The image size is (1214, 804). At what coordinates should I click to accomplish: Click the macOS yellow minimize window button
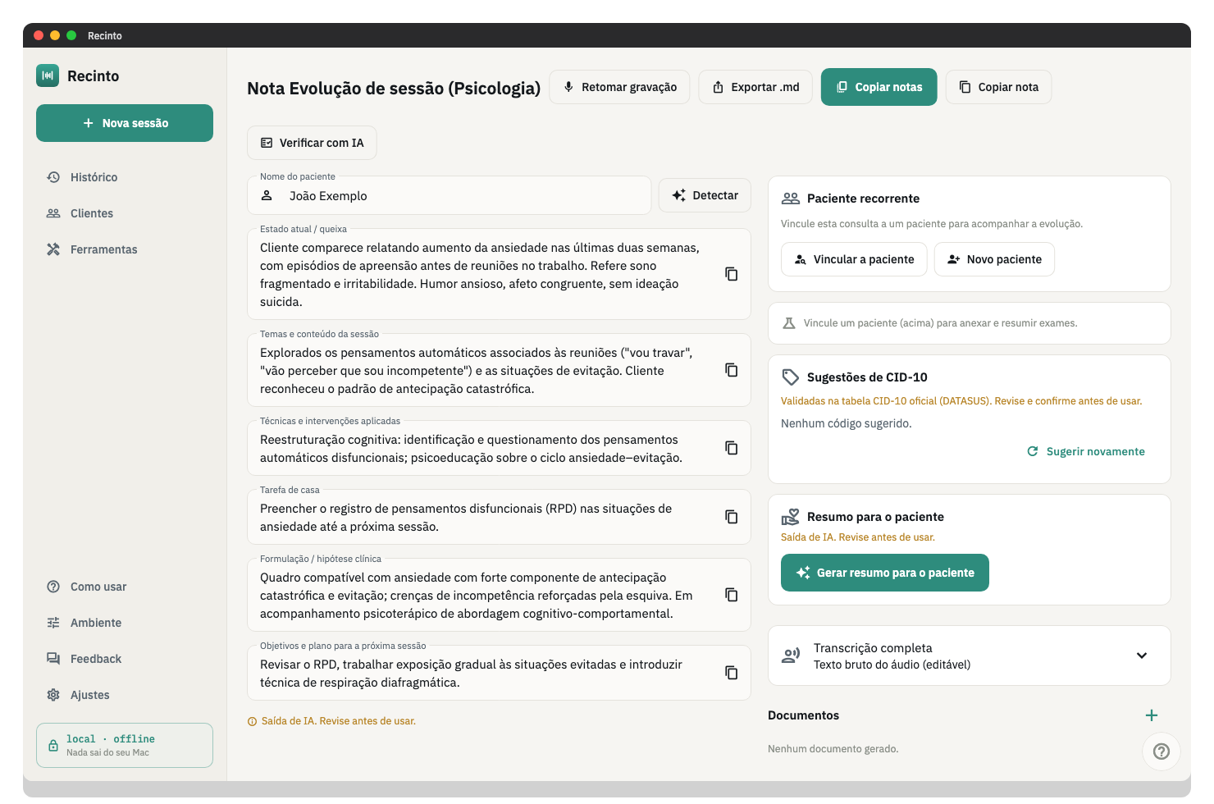(x=55, y=35)
